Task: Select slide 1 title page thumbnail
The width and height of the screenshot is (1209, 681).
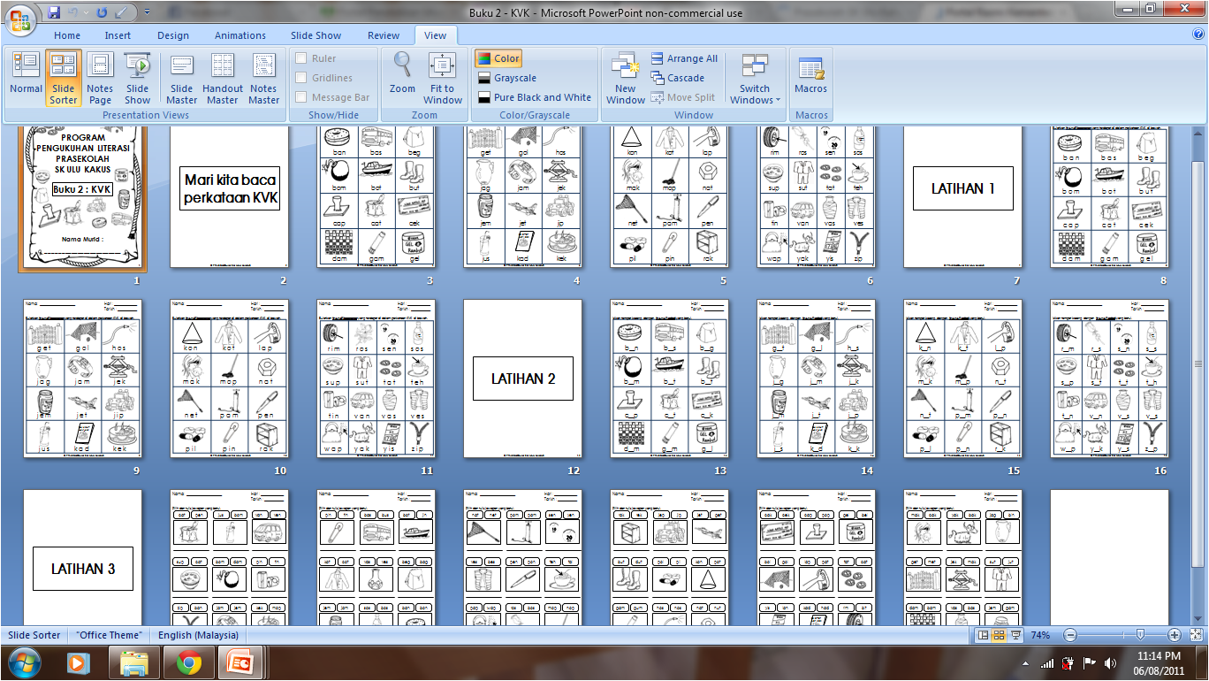Action: 82,198
